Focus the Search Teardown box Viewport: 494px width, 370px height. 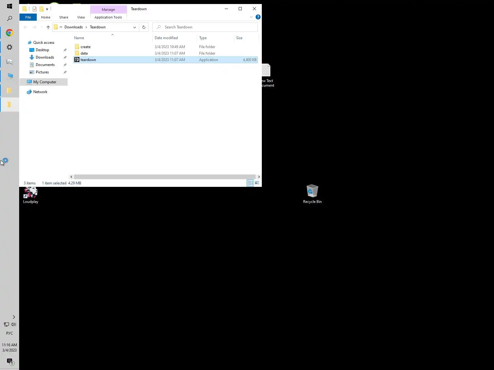(x=205, y=27)
